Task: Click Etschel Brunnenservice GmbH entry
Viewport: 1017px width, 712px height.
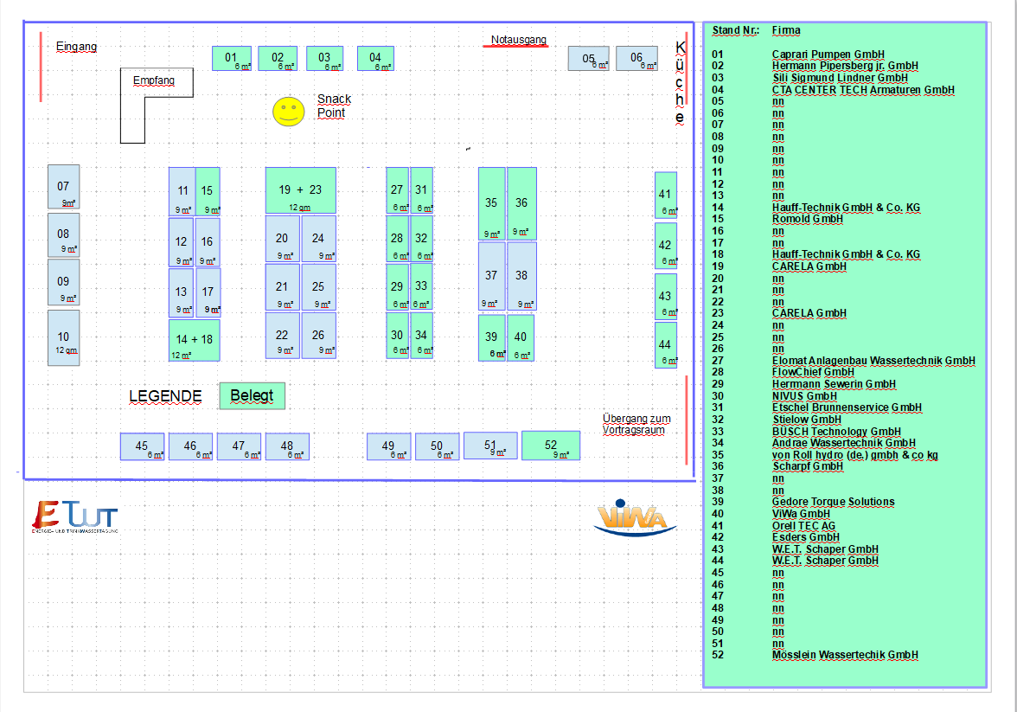Action: coord(847,407)
